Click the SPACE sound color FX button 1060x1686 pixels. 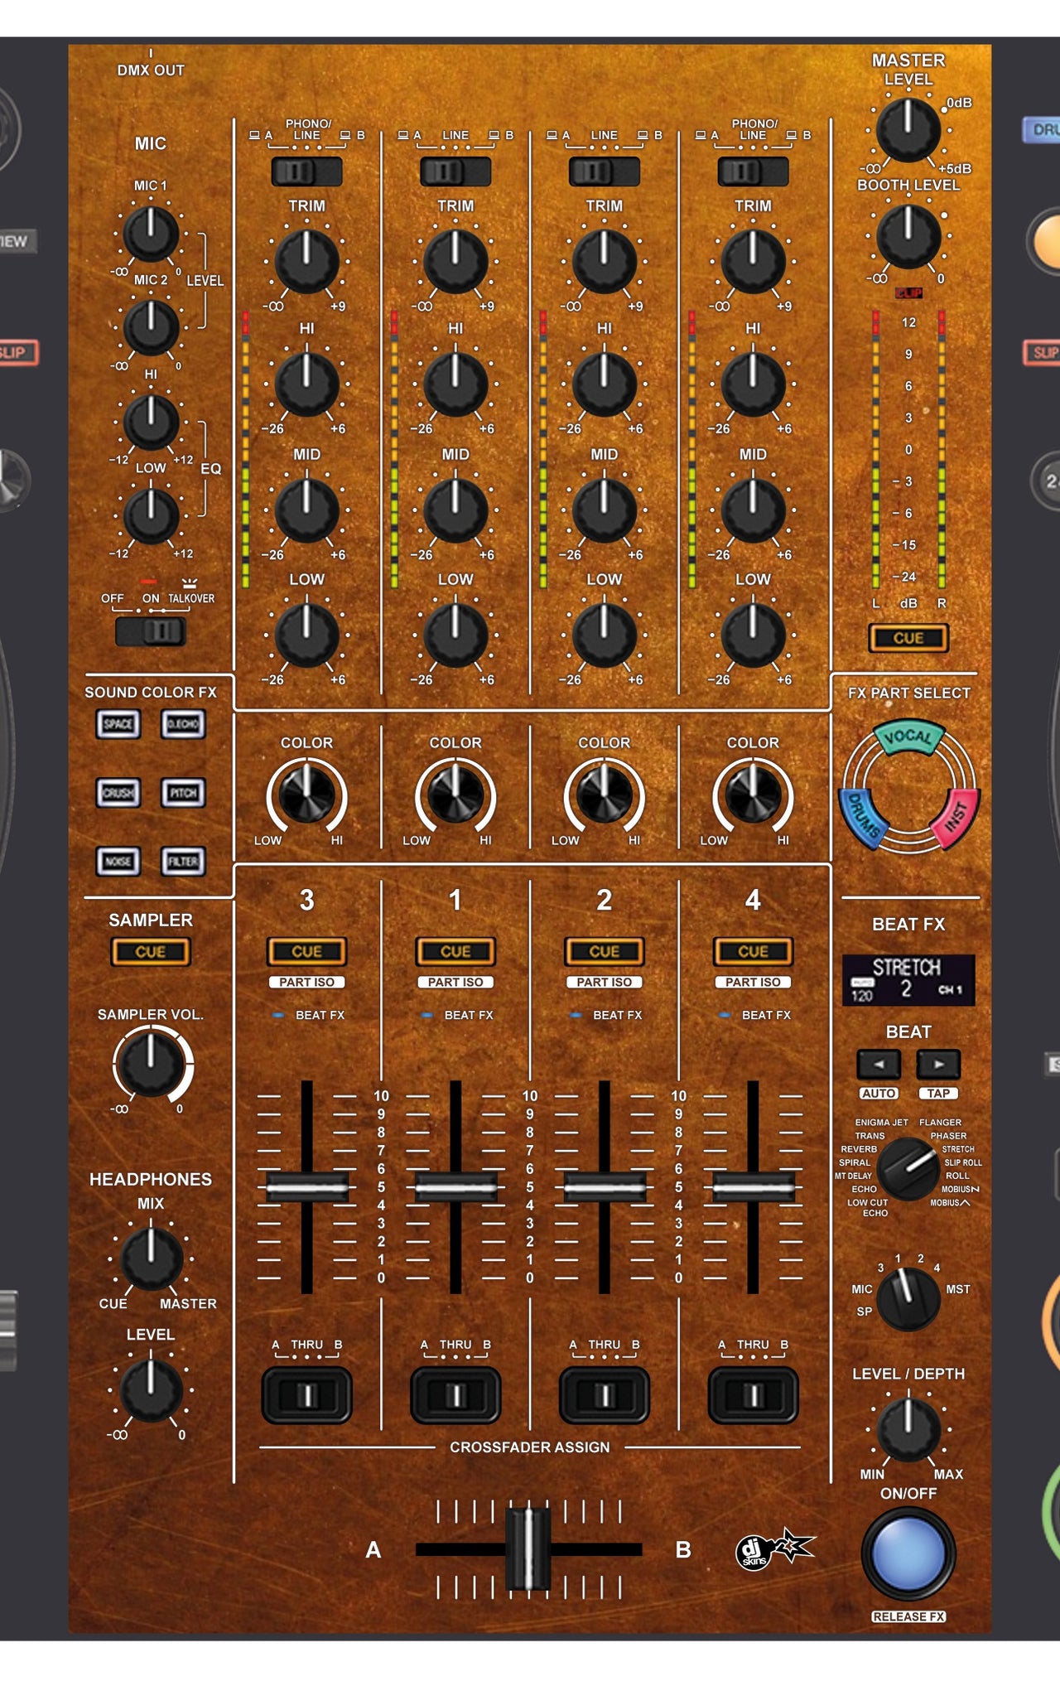(x=118, y=724)
